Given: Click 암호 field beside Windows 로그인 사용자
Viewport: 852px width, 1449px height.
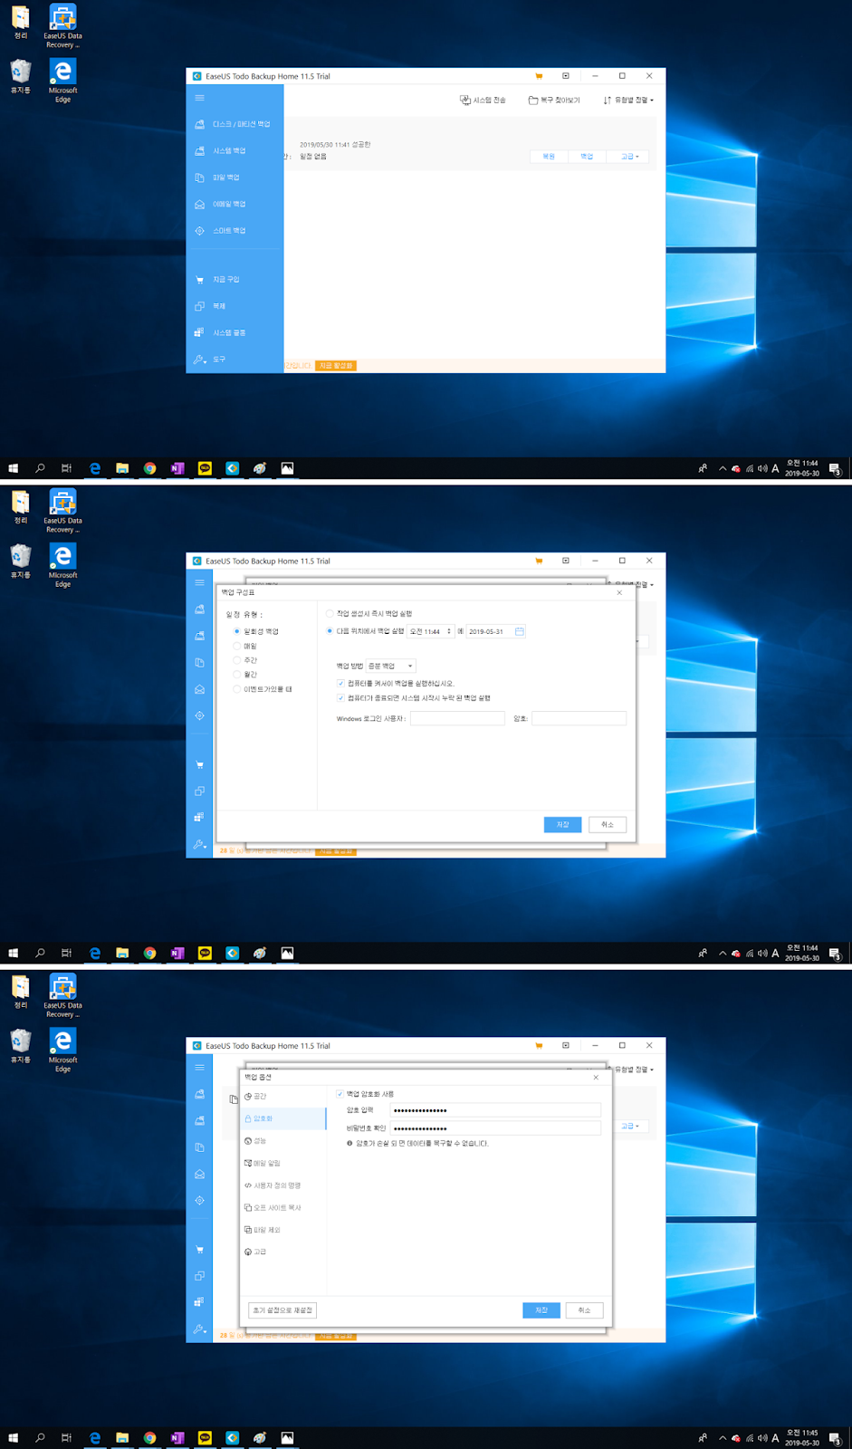Looking at the screenshot, I should coord(579,718).
